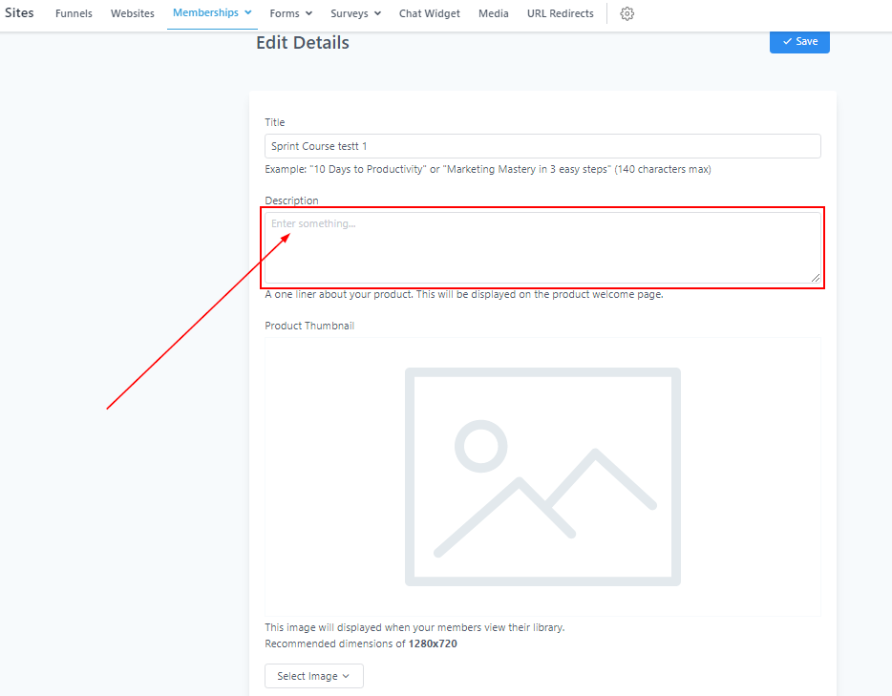Switch to the Websites tab
892x696 pixels.
(x=132, y=13)
